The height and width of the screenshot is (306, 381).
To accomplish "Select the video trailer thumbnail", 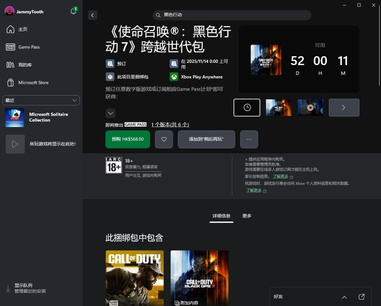I will click(x=310, y=107).
